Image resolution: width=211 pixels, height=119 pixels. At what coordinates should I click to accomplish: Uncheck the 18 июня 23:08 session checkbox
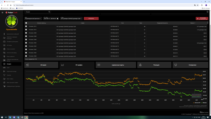click(x=26, y=36)
